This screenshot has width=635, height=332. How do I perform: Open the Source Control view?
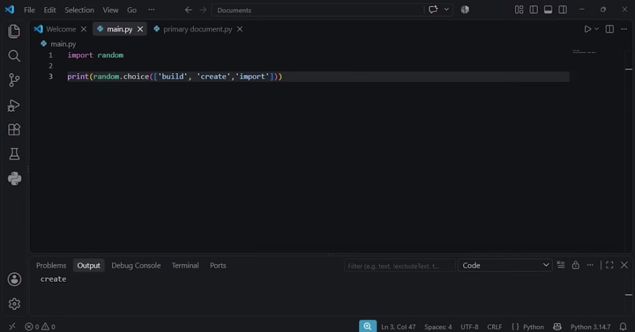click(14, 80)
